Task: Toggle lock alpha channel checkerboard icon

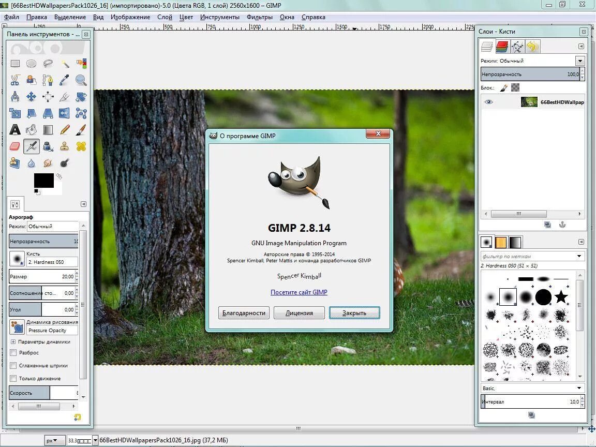Action: coord(515,88)
